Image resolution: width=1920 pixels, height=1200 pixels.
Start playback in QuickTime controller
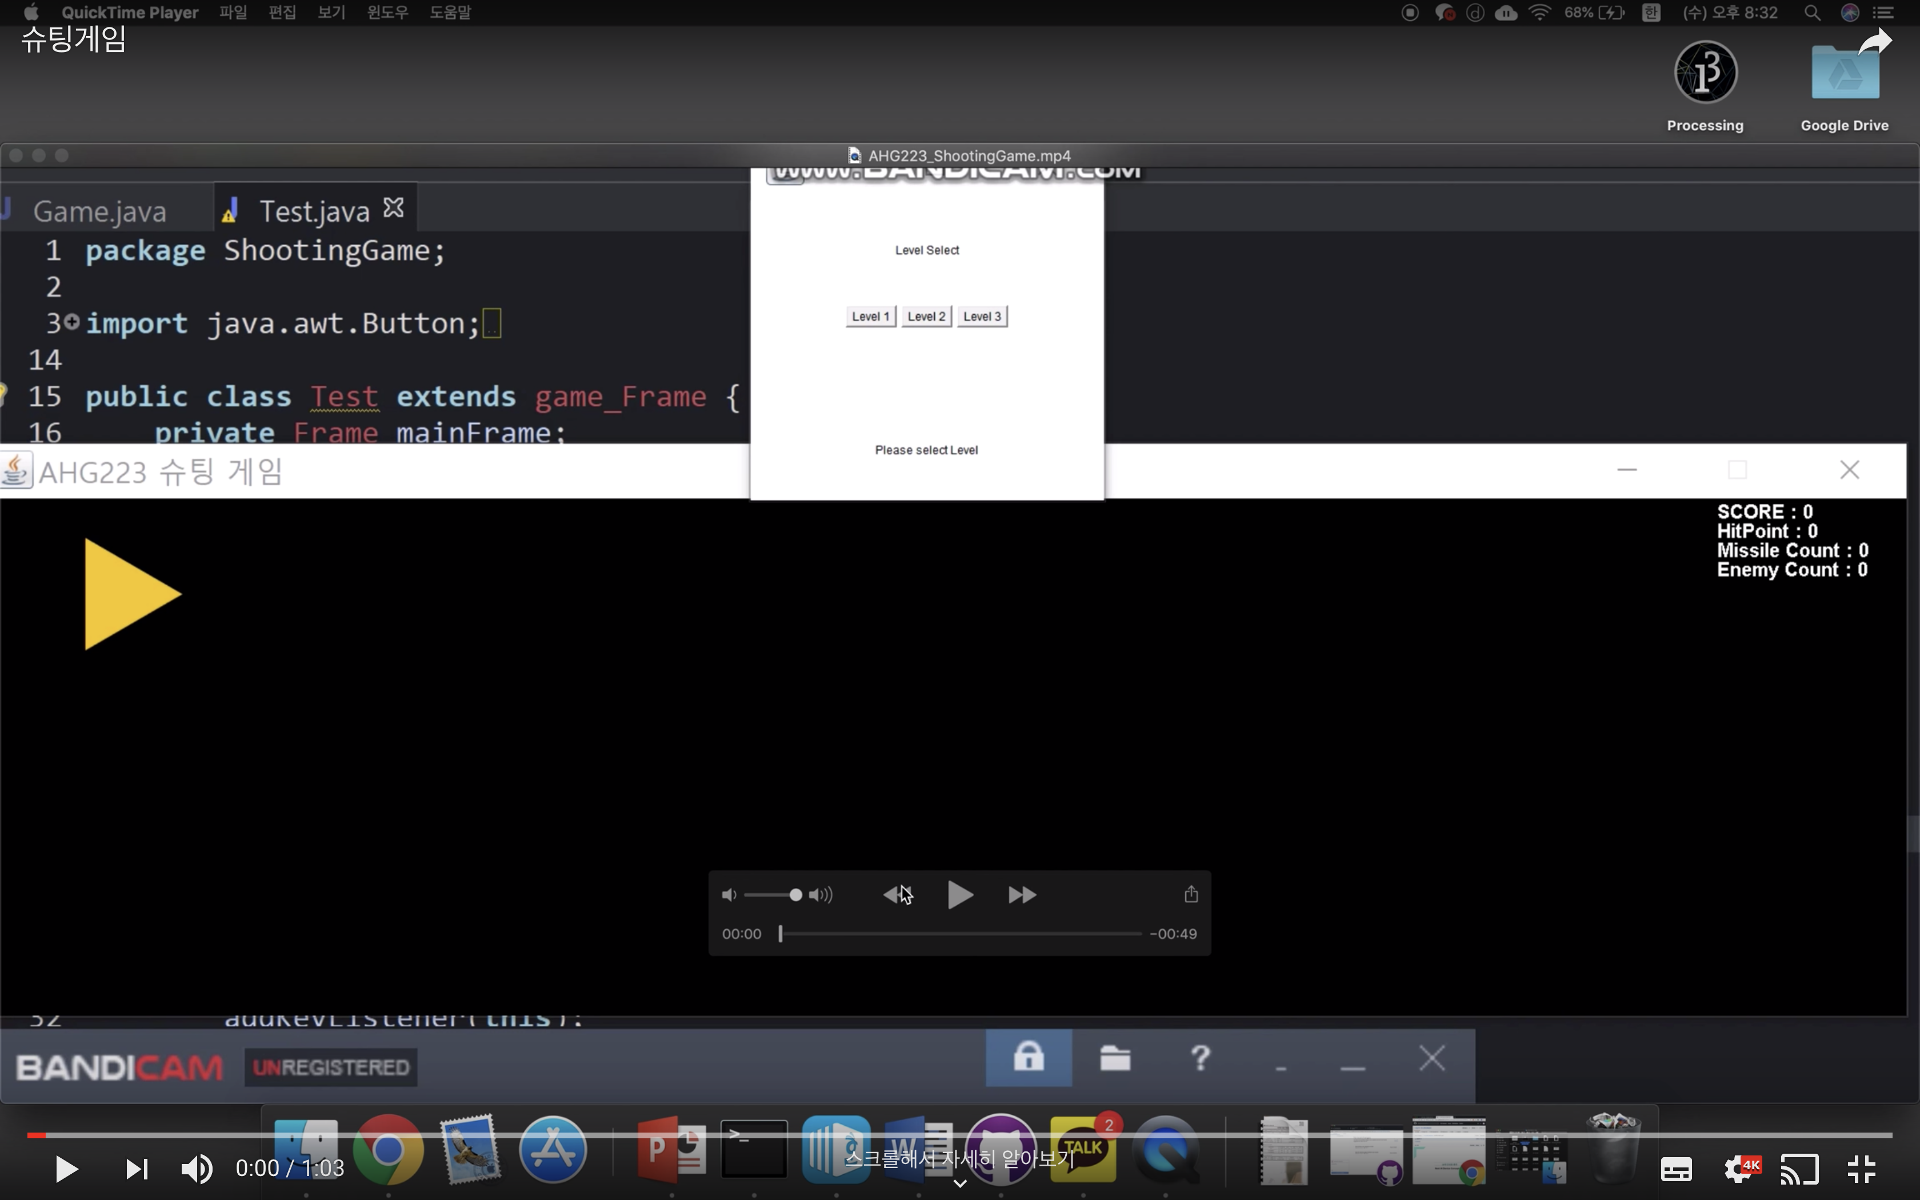960,894
